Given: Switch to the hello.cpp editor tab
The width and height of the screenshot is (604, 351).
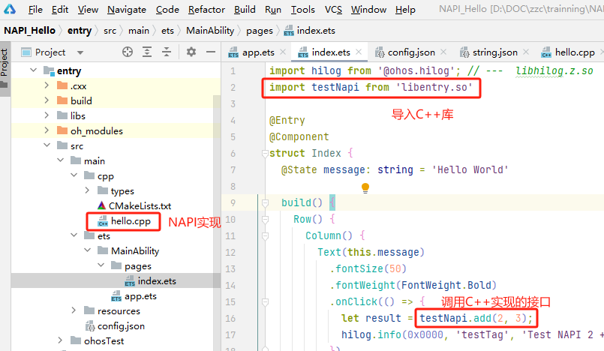Looking at the screenshot, I should point(569,52).
